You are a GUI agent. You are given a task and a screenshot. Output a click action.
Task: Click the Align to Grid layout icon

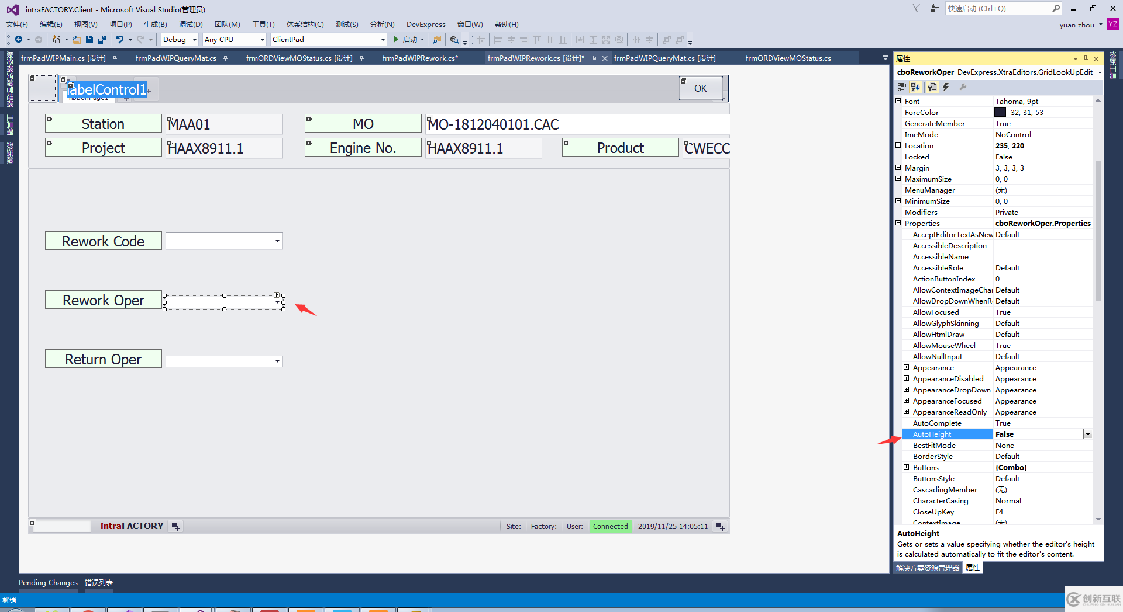[481, 40]
